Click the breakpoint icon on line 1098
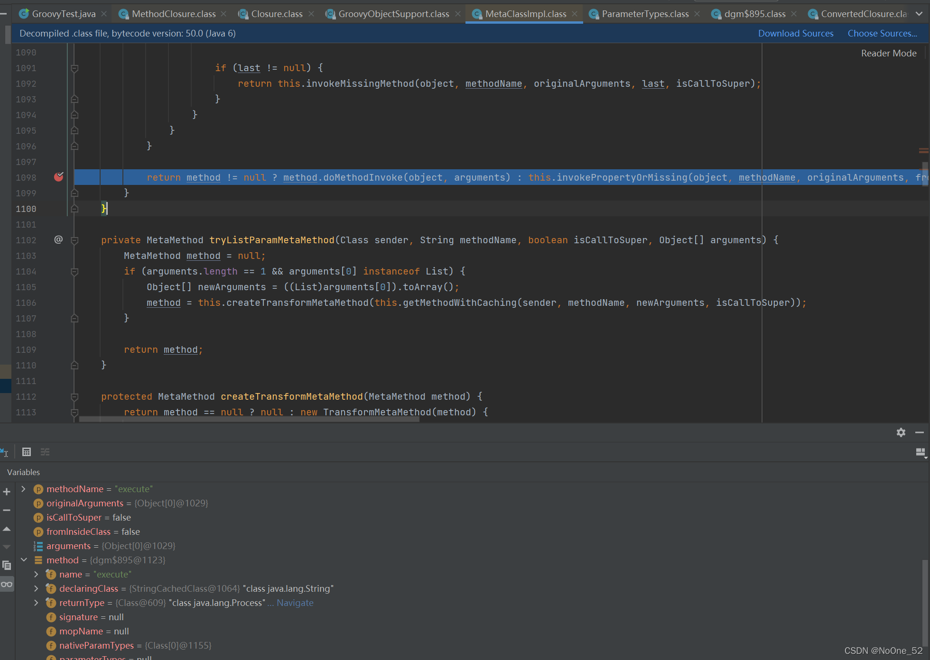This screenshot has height=660, width=930. point(59,177)
